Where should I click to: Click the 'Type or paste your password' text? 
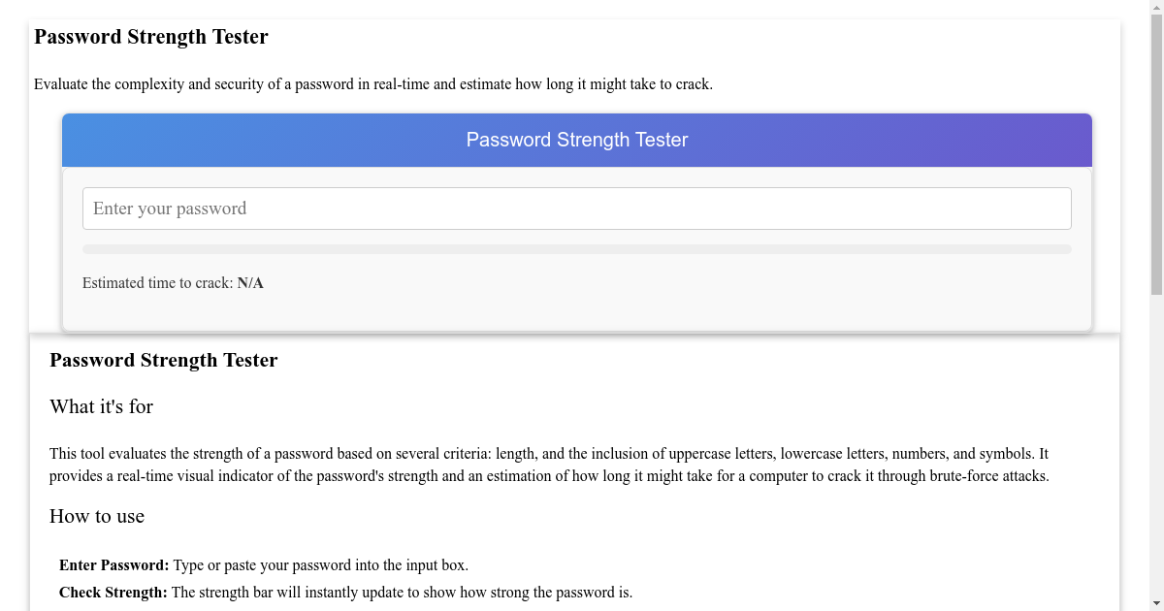point(320,564)
